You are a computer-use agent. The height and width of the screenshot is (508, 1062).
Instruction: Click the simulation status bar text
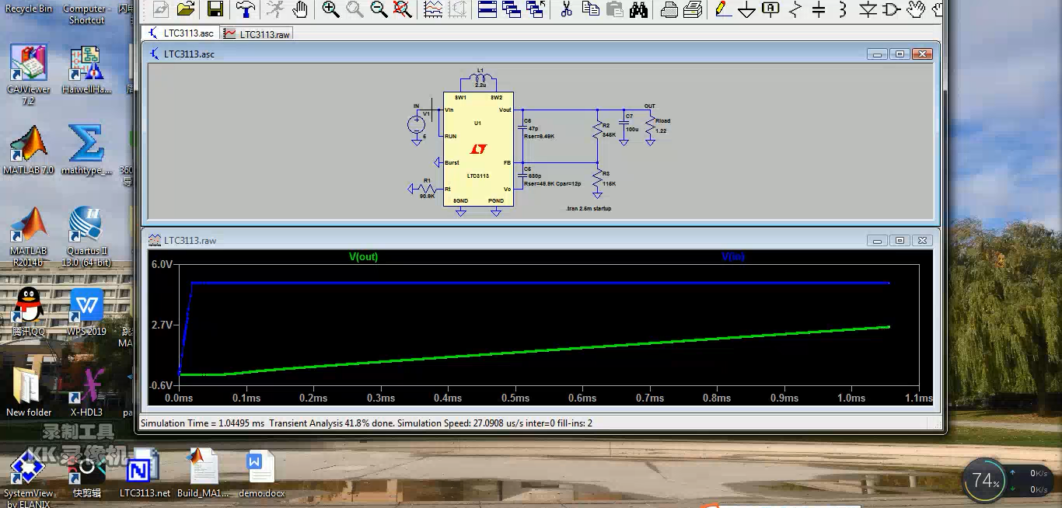(x=366, y=423)
